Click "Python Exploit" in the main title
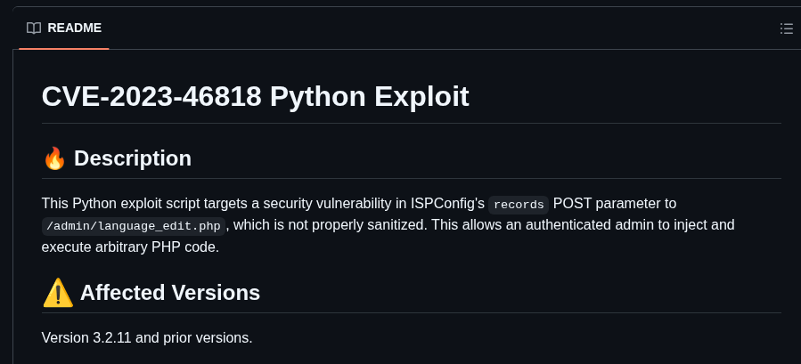 [x=369, y=96]
